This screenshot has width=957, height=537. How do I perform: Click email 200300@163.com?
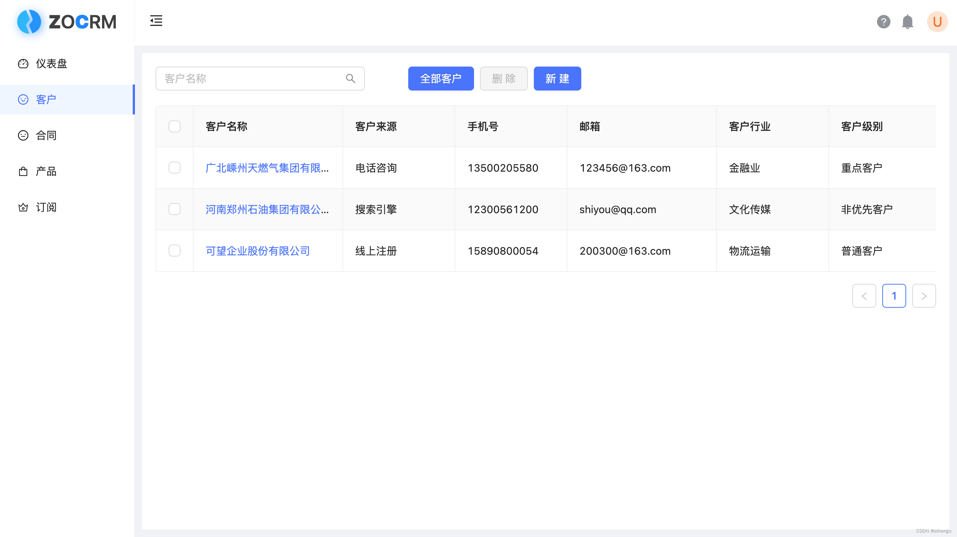coord(625,251)
